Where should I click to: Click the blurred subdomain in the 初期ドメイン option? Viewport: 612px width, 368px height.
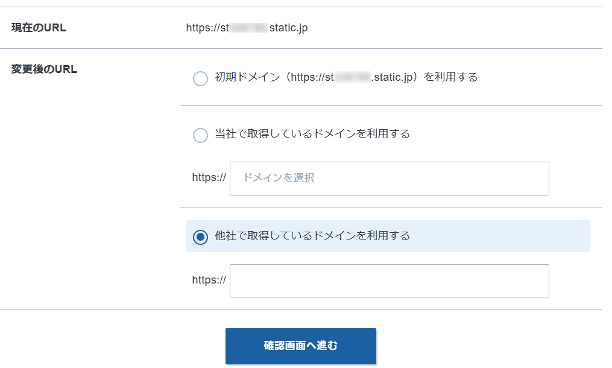click(x=353, y=77)
